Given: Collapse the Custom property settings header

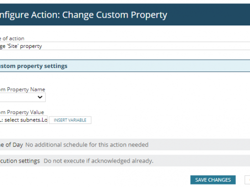Looking at the screenshot, I should coord(125,66).
